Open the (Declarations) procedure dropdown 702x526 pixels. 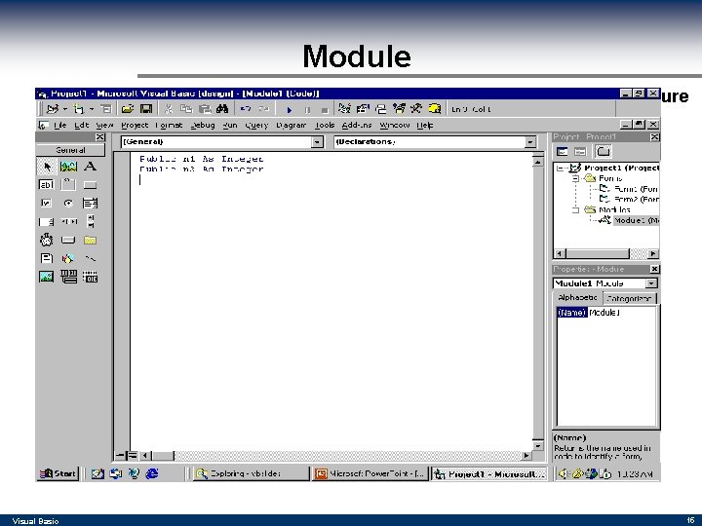pyautogui.click(x=530, y=142)
